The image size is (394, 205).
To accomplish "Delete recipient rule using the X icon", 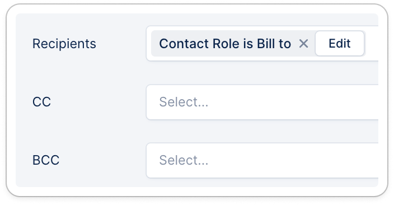I will tap(303, 44).
